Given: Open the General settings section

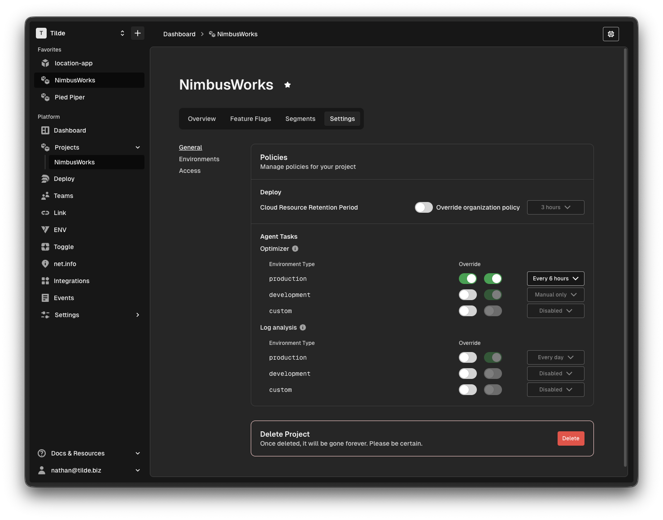Looking at the screenshot, I should (x=191, y=147).
